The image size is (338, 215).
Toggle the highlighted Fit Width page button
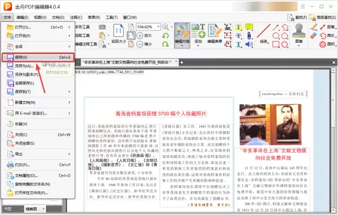131,35
